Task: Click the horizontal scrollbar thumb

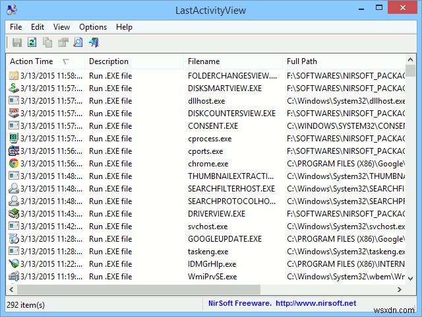Action: (x=139, y=289)
